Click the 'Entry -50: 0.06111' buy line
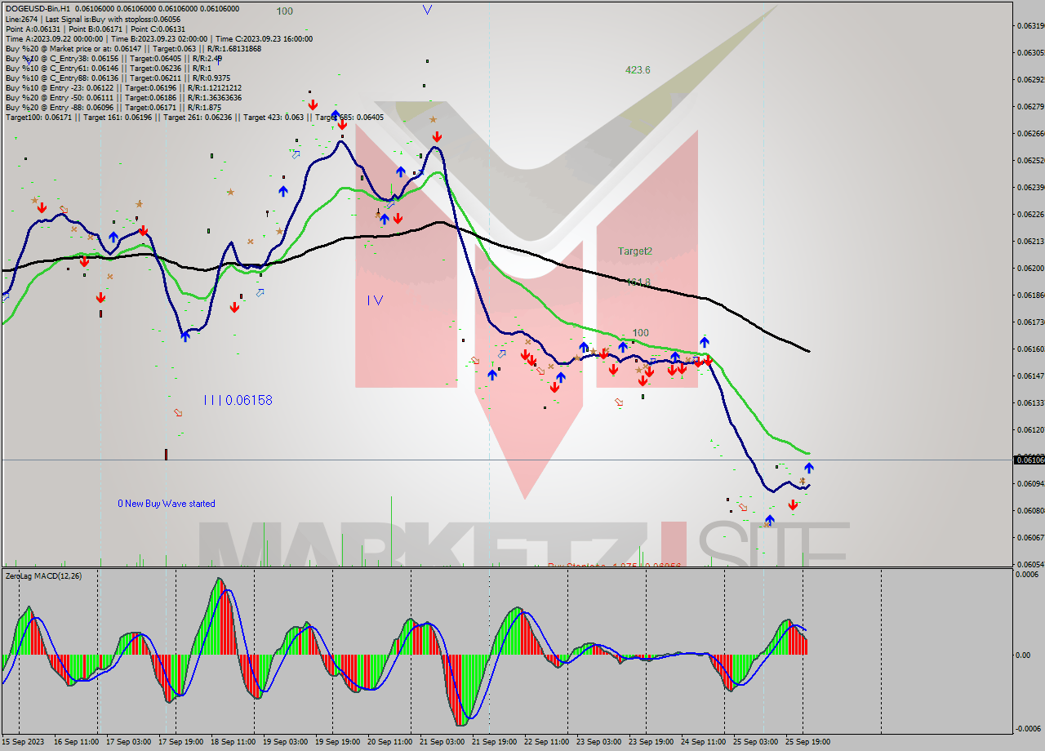The height and width of the screenshot is (751, 1045). [123, 97]
